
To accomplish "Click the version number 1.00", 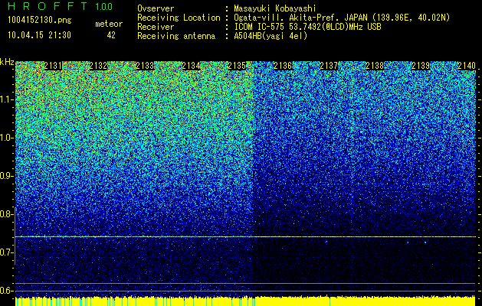I will 104,6.
